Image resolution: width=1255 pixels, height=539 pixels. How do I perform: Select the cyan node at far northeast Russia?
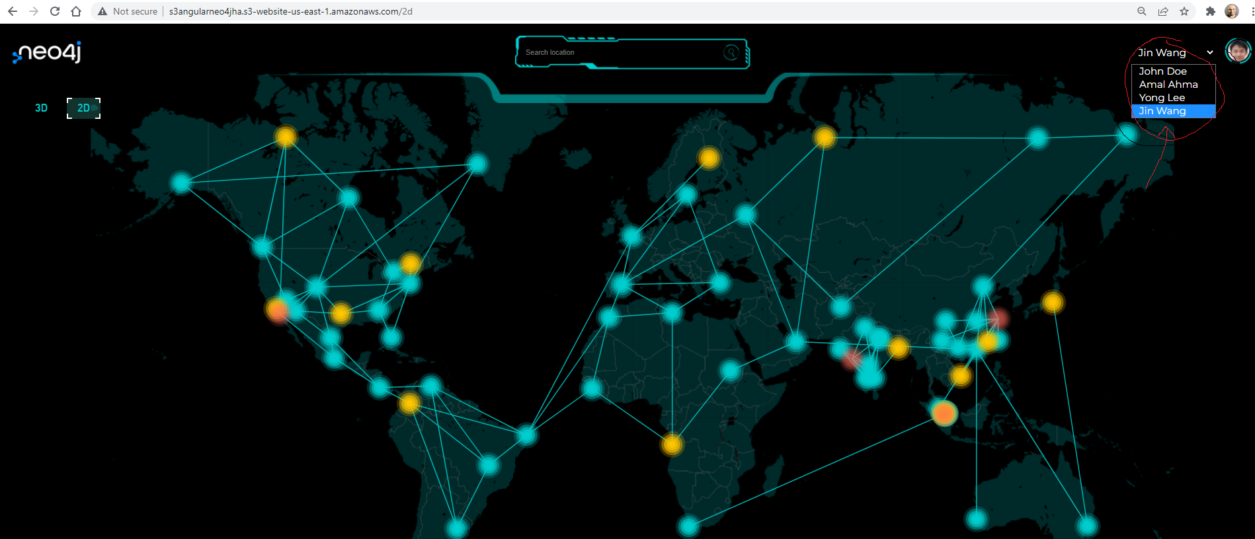[x=1127, y=135]
